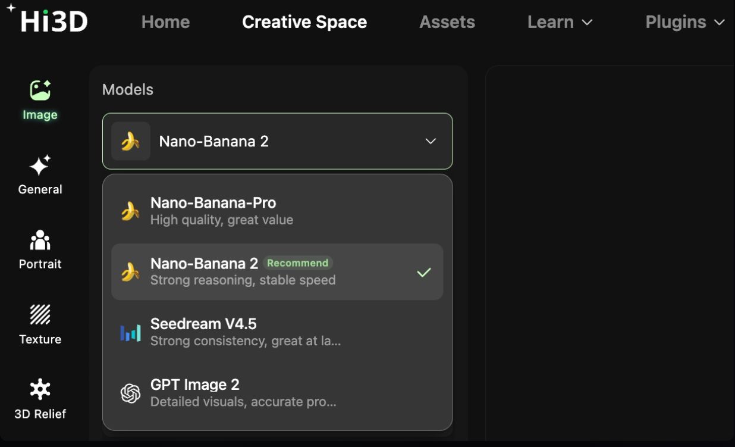Open the 3D Relief tool icon

click(x=40, y=389)
